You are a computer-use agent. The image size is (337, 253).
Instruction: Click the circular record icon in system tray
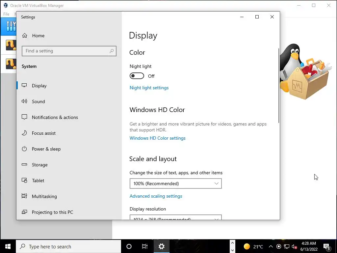pyautogui.click(x=279, y=246)
